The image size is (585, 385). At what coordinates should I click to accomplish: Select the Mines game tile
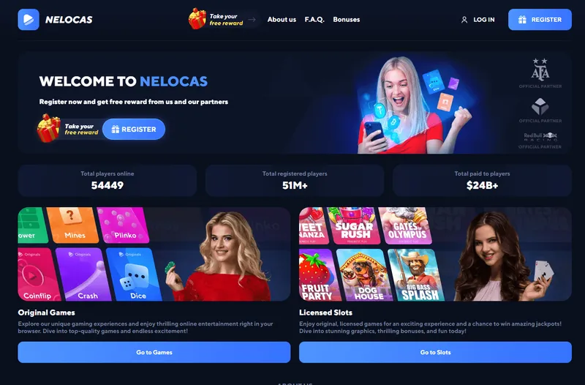pyautogui.click(x=72, y=225)
